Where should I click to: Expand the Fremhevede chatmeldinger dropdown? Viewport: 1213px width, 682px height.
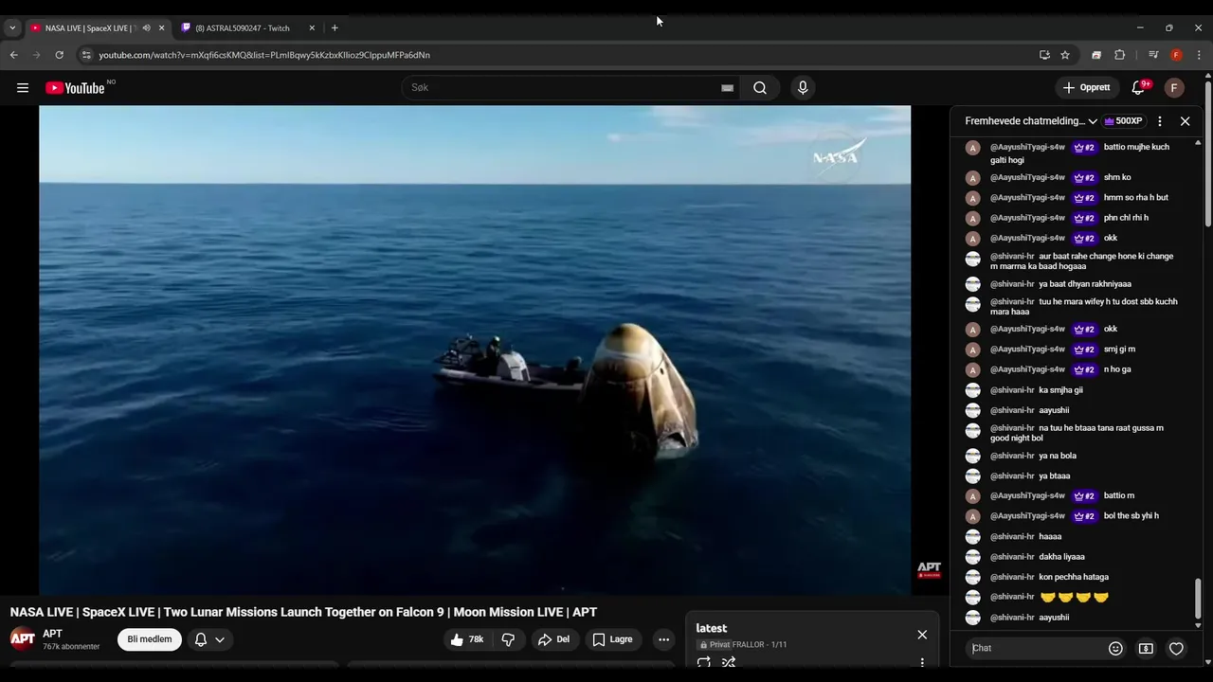click(x=1030, y=121)
